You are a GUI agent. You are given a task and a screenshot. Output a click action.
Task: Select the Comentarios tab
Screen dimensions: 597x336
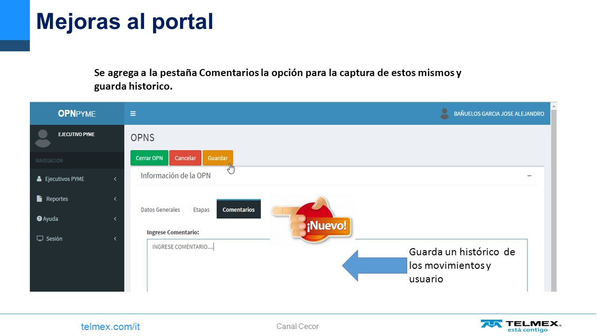pyautogui.click(x=239, y=209)
